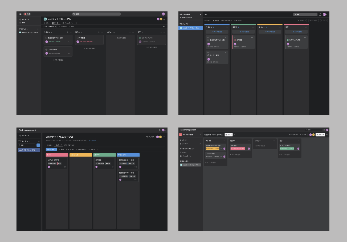The image size is (347, 242).
Task: Click 新規プロジェクト button
Action: click(x=186, y=18)
